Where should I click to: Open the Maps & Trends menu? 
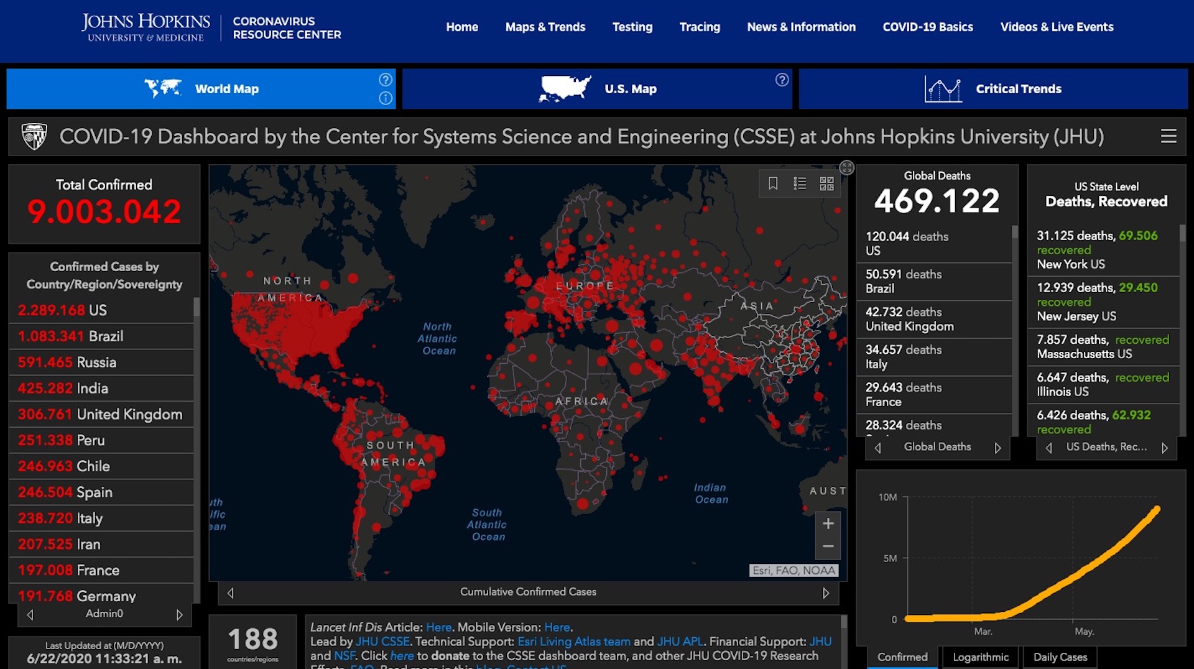pyautogui.click(x=545, y=27)
